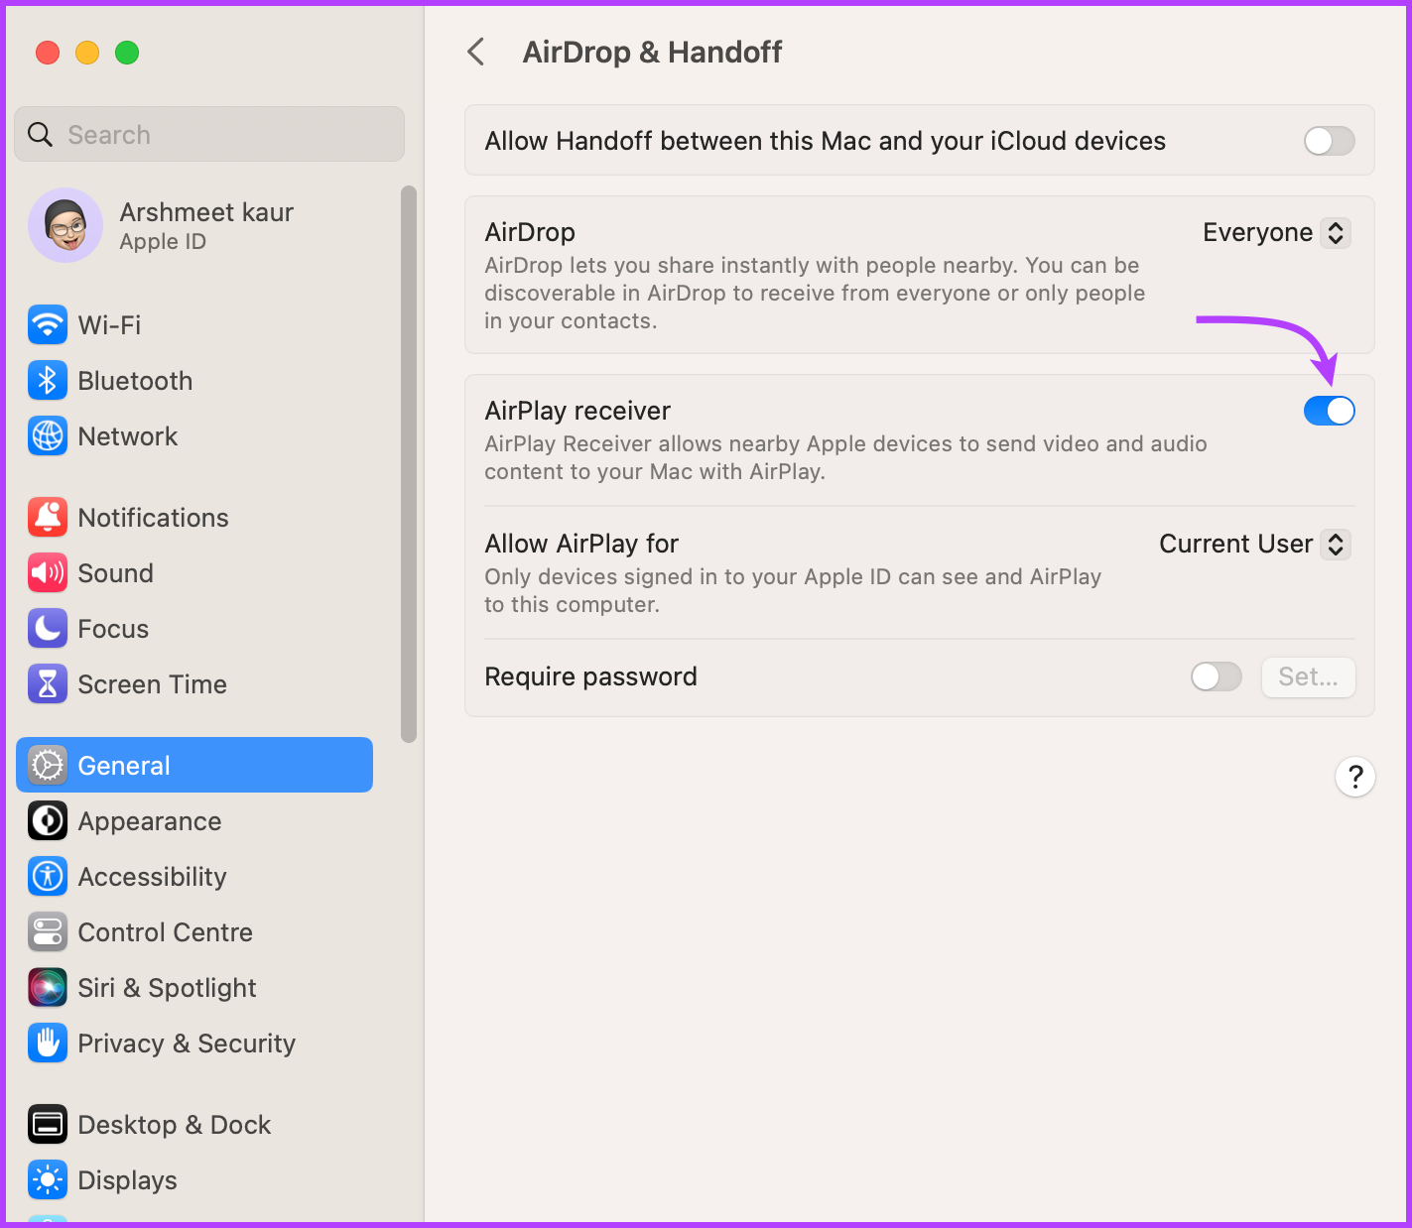This screenshot has width=1412, height=1228.
Task: Select the Sound speaker icon
Action: (48, 572)
